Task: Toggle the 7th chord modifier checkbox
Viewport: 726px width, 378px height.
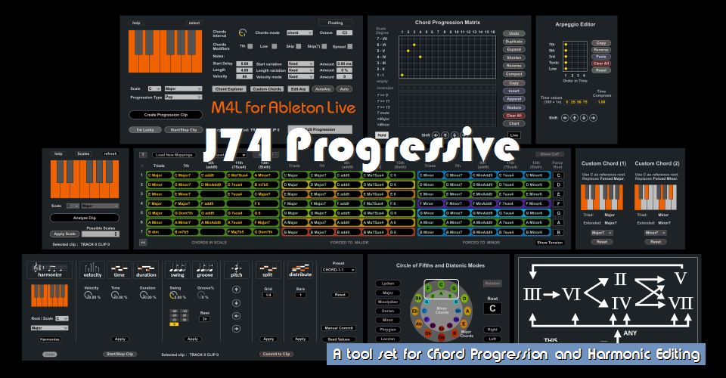Action: tap(250, 46)
